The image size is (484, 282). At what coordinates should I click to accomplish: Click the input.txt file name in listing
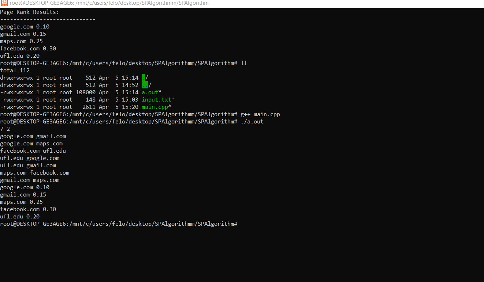(x=156, y=100)
